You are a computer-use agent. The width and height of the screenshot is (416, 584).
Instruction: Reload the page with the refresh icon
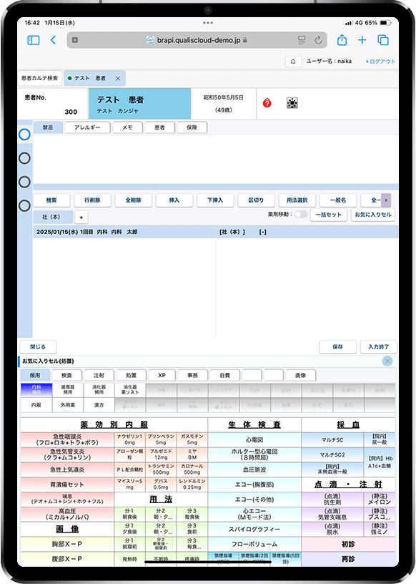pyautogui.click(x=318, y=40)
